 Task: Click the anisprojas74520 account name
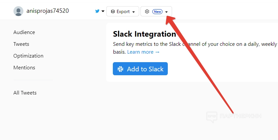(47, 11)
